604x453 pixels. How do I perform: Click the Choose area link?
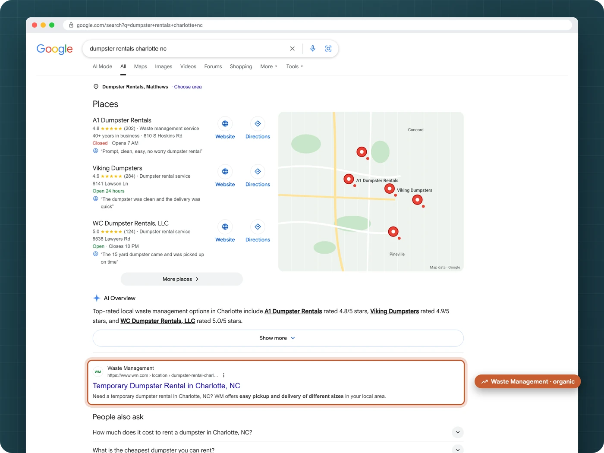click(x=188, y=87)
